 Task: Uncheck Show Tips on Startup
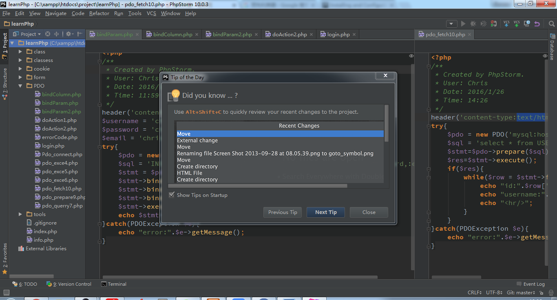(172, 195)
